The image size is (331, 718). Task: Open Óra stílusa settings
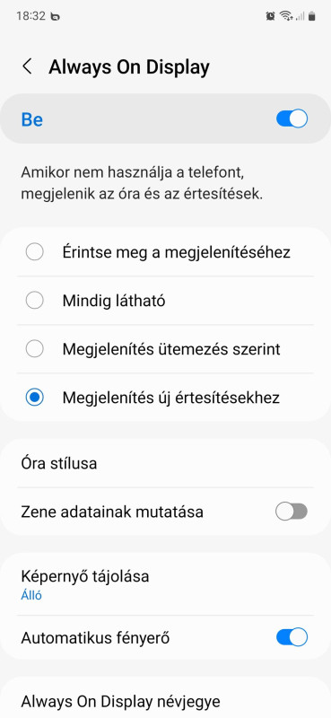pyautogui.click(x=165, y=463)
